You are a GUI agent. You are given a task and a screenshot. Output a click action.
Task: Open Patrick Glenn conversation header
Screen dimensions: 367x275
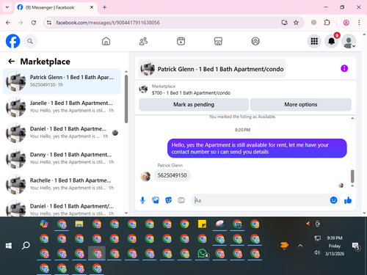click(x=212, y=69)
